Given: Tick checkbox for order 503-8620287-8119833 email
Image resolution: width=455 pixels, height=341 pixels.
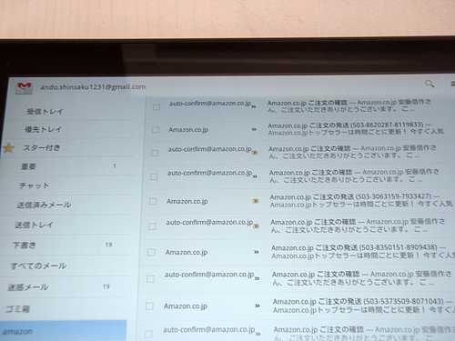Looking at the screenshot, I should tap(156, 130).
